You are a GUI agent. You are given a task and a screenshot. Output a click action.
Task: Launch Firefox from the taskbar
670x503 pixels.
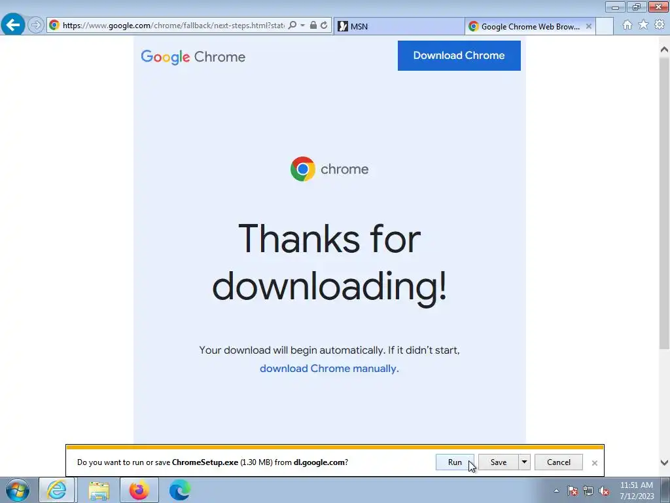(139, 490)
